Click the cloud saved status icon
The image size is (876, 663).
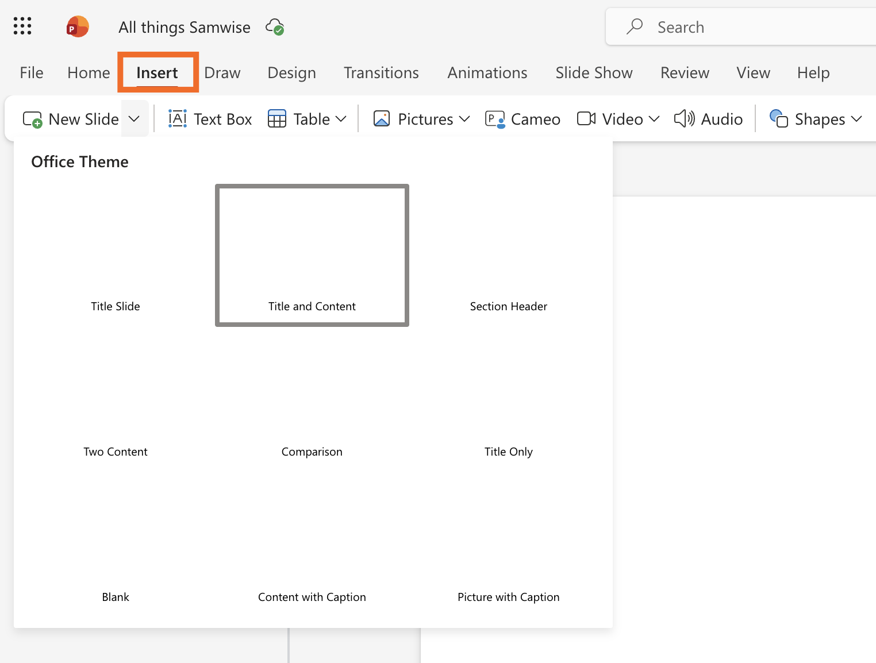click(x=275, y=27)
